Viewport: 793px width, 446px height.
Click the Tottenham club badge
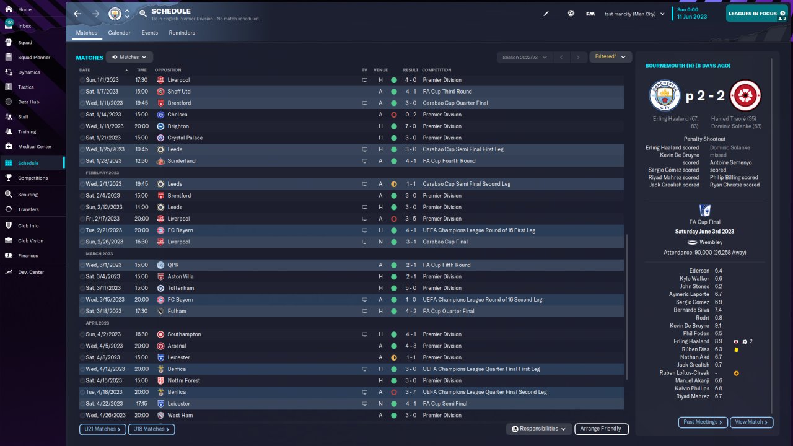point(160,288)
